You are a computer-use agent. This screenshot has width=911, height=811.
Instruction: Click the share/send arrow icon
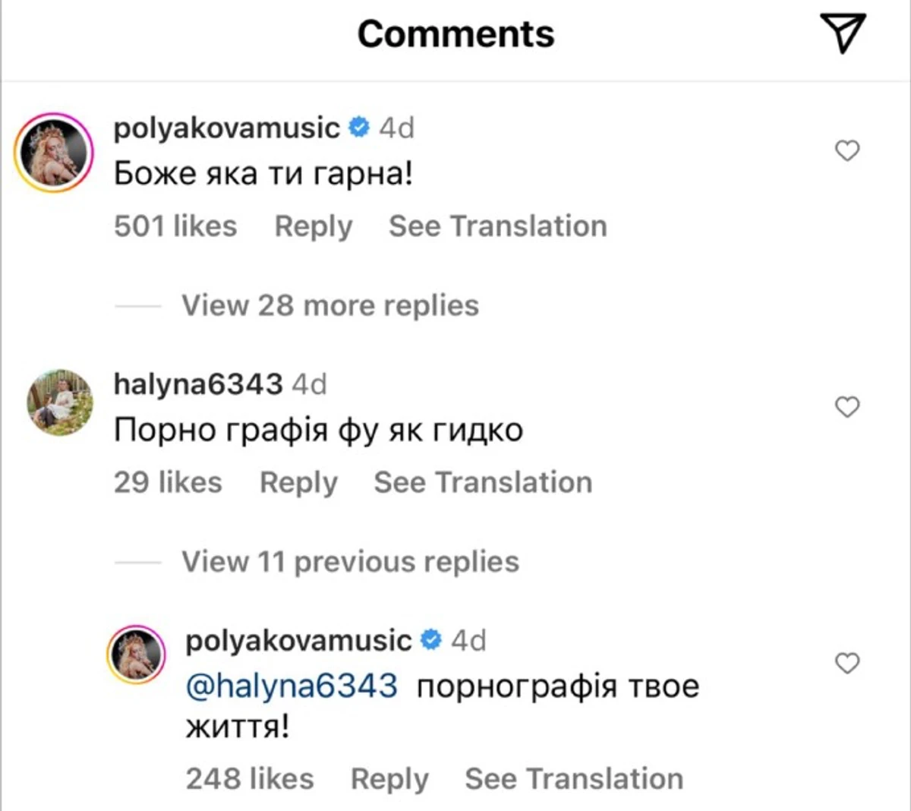coord(841,34)
